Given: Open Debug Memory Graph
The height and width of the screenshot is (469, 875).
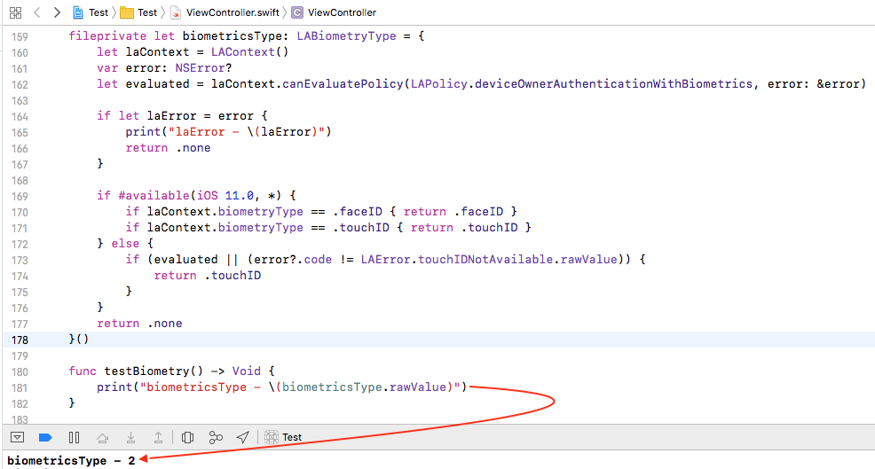Looking at the screenshot, I should pyautogui.click(x=216, y=437).
